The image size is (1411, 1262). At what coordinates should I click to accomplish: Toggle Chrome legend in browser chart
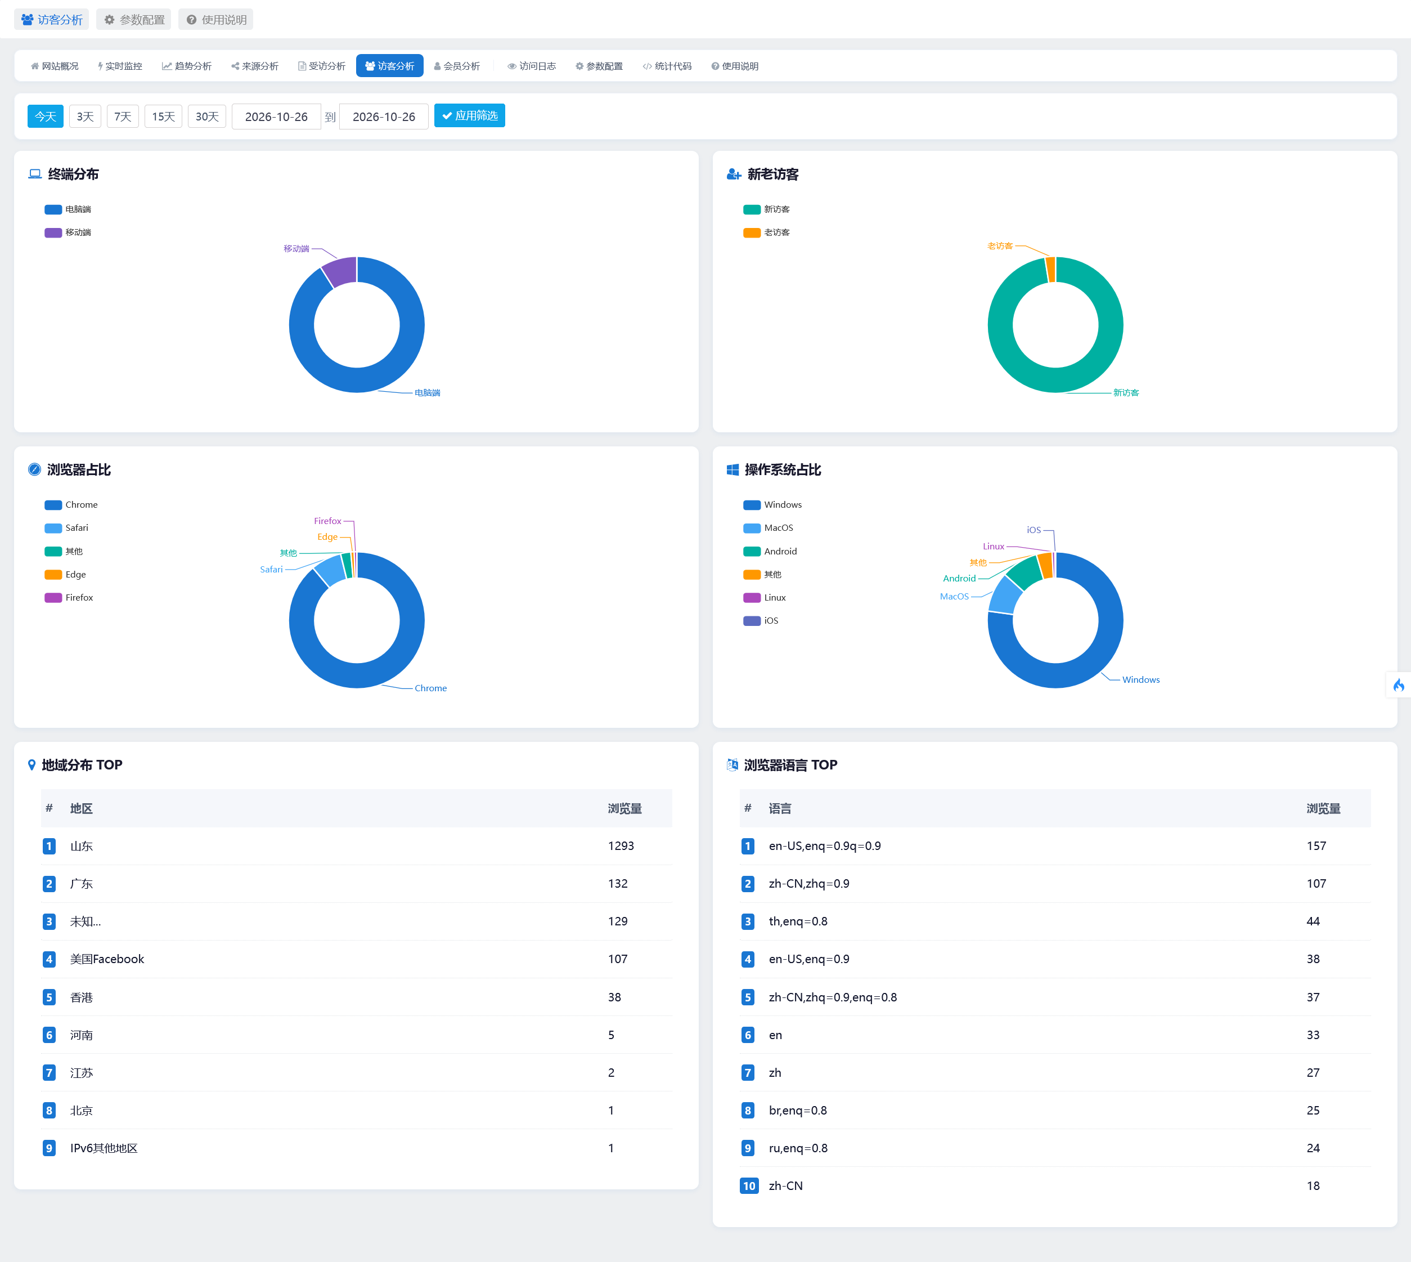[71, 505]
